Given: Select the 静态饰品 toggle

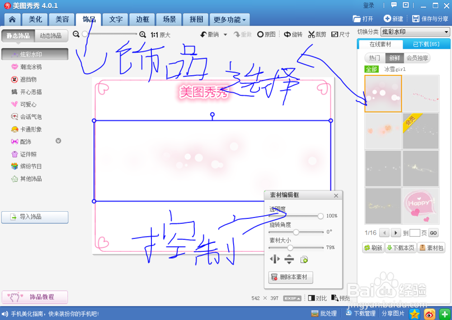Looking at the screenshot, I should 18,36.
